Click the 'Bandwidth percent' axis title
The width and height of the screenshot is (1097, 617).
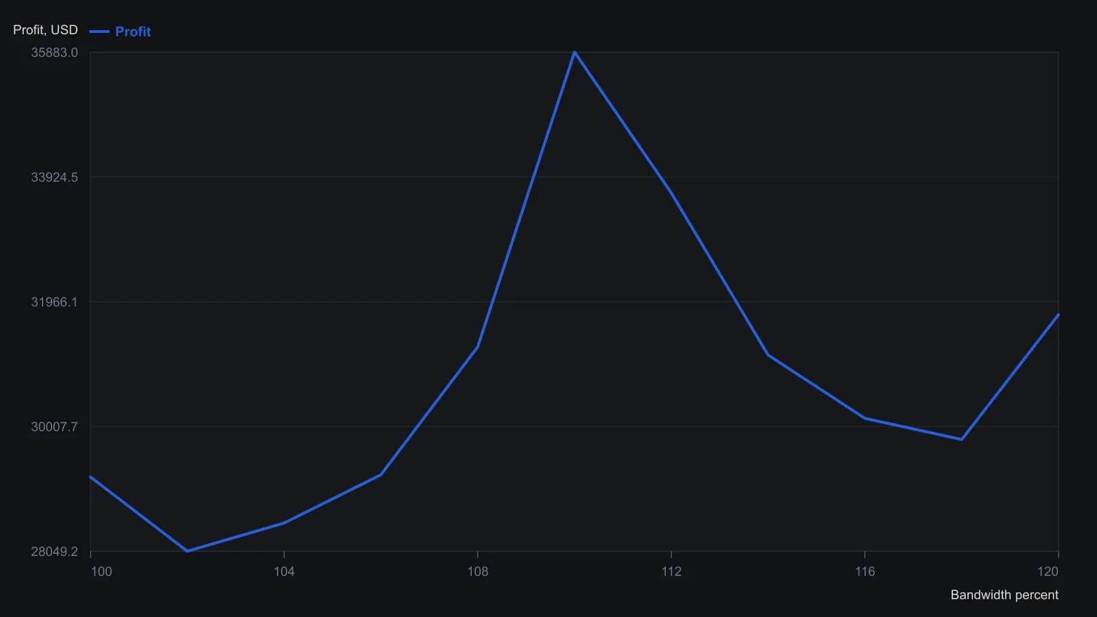(1004, 595)
